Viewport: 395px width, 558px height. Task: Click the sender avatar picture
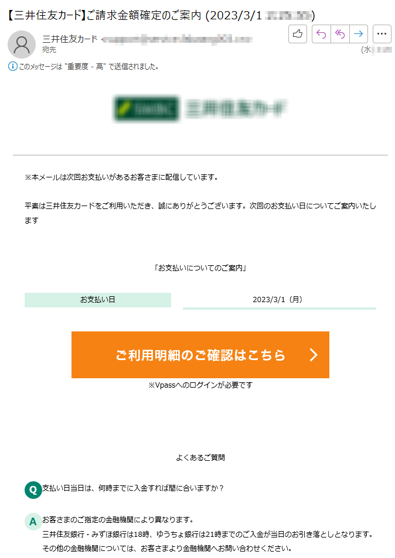click(22, 44)
